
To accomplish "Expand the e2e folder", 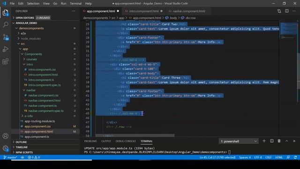I will 23,33.
